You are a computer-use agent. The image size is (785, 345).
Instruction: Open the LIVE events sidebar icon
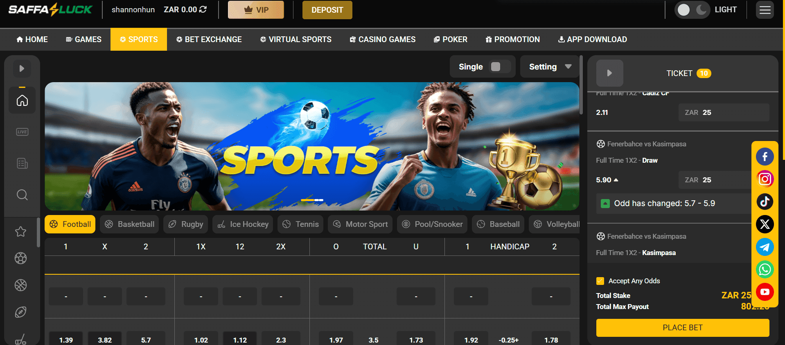point(22,132)
